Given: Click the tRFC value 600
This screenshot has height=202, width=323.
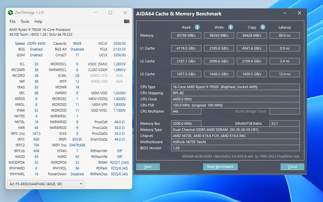Looking at the screenshot, I should coord(36,139).
